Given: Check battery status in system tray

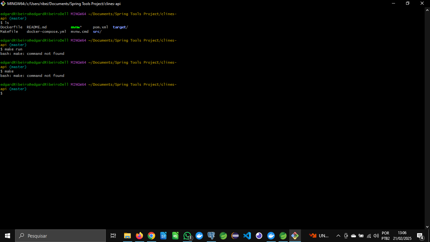Looking at the screenshot, I should pos(361,236).
